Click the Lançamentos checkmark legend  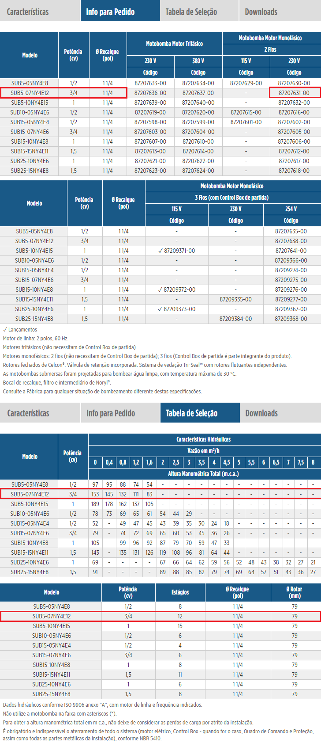(x=20, y=329)
